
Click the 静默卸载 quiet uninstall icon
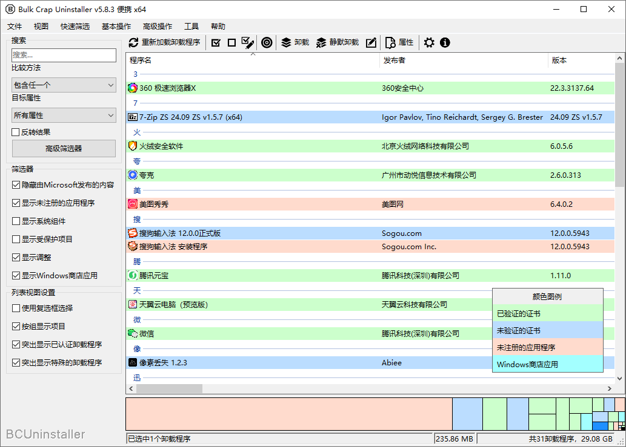click(x=321, y=42)
